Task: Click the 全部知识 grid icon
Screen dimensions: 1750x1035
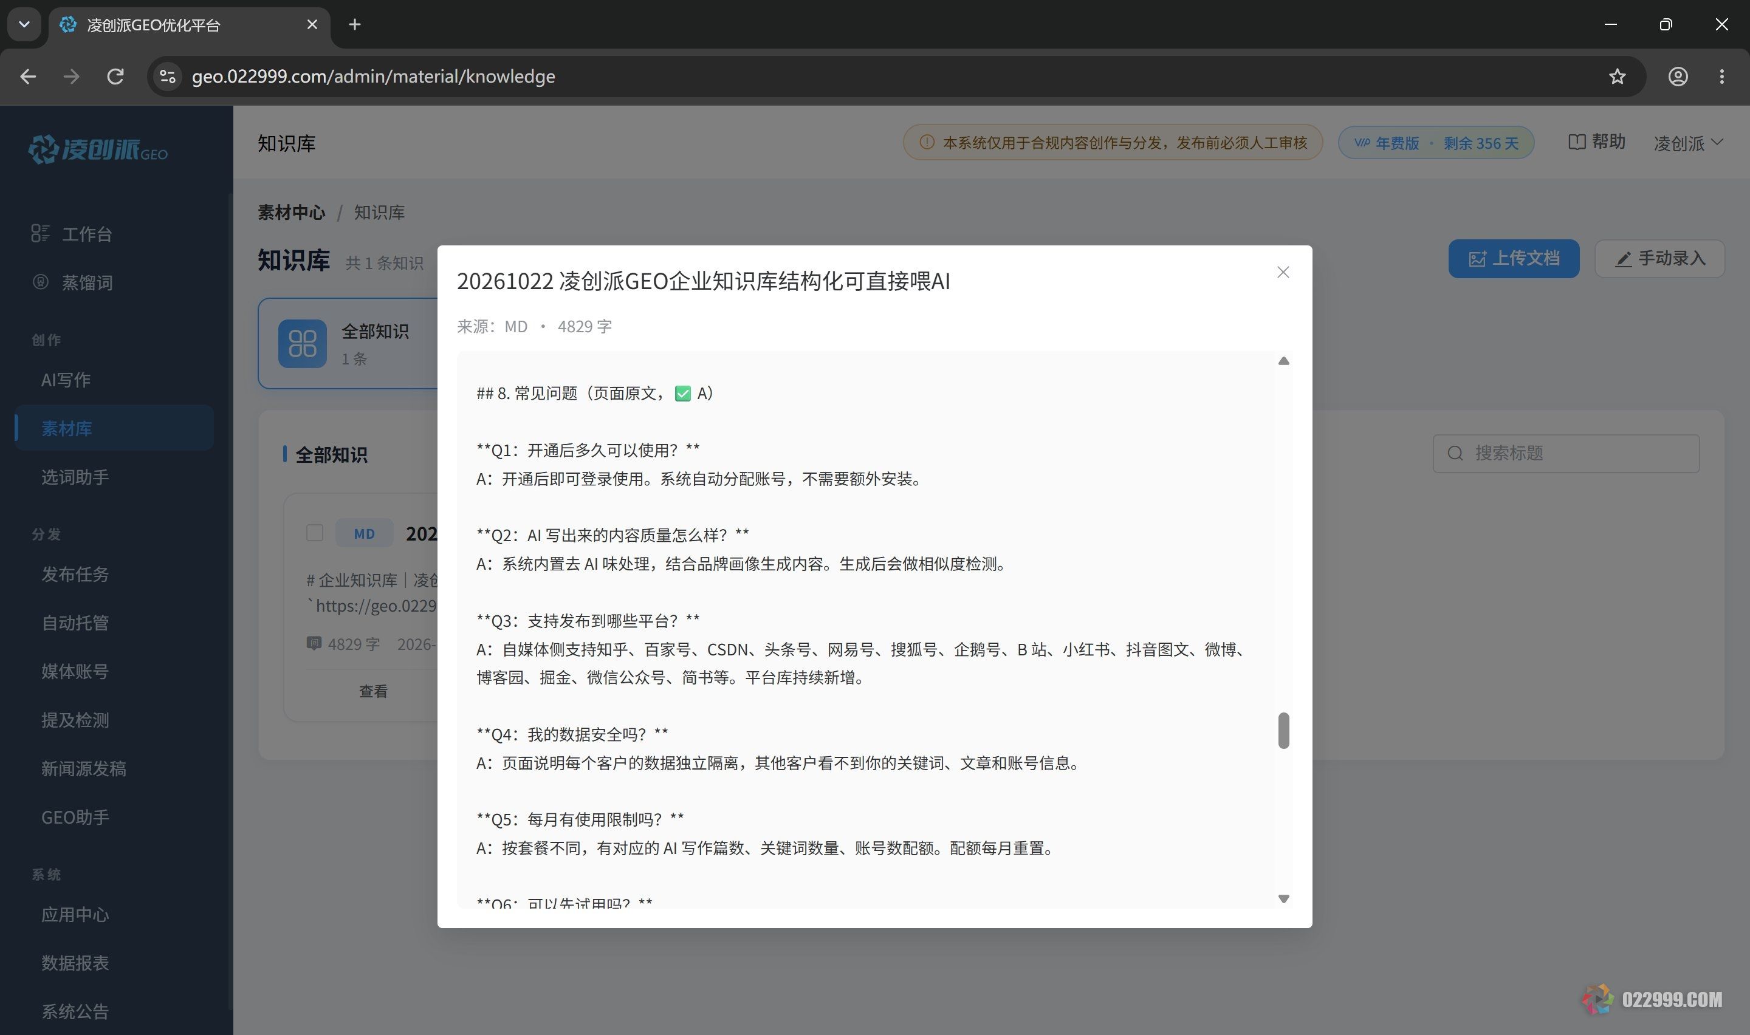Action: (x=302, y=343)
